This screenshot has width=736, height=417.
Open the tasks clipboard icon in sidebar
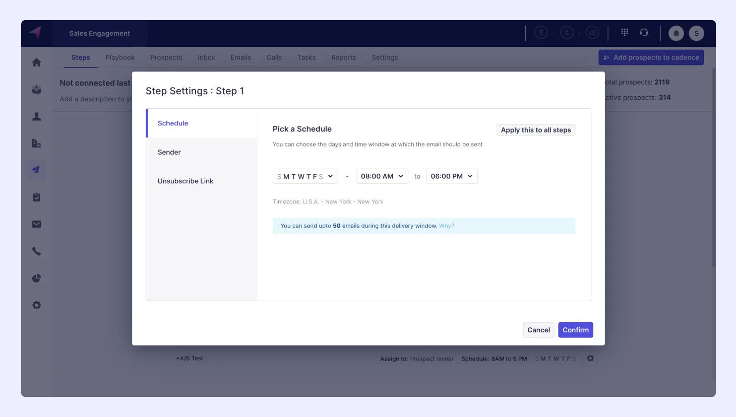tap(36, 197)
